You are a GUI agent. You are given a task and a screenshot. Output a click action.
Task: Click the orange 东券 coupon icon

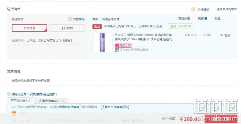tap(14, 113)
